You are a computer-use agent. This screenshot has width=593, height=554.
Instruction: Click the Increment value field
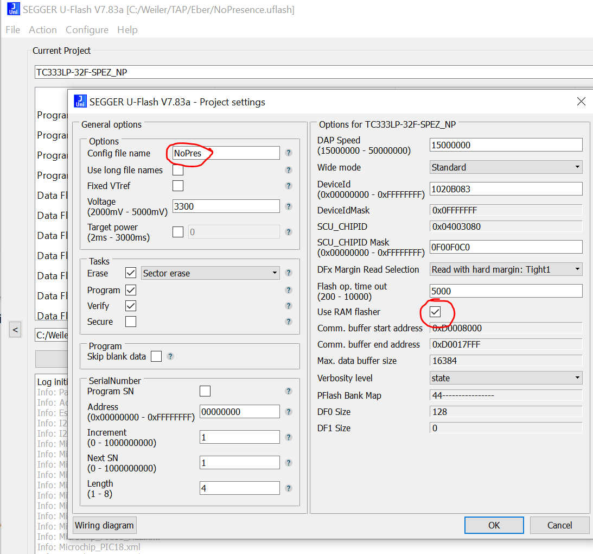240,437
